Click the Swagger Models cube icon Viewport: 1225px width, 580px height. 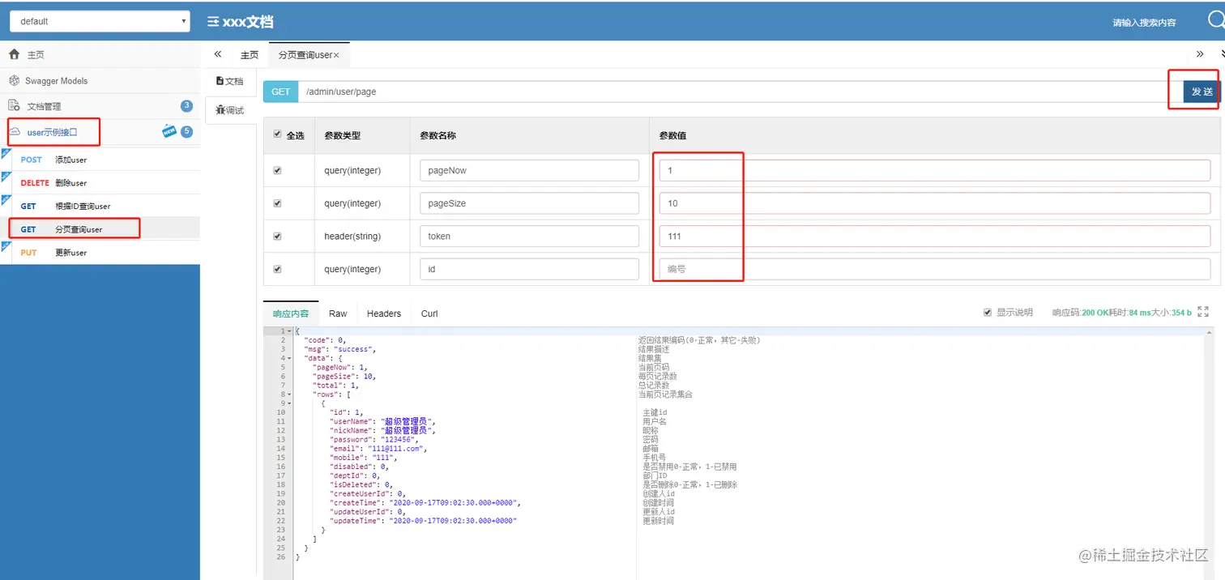coord(14,80)
